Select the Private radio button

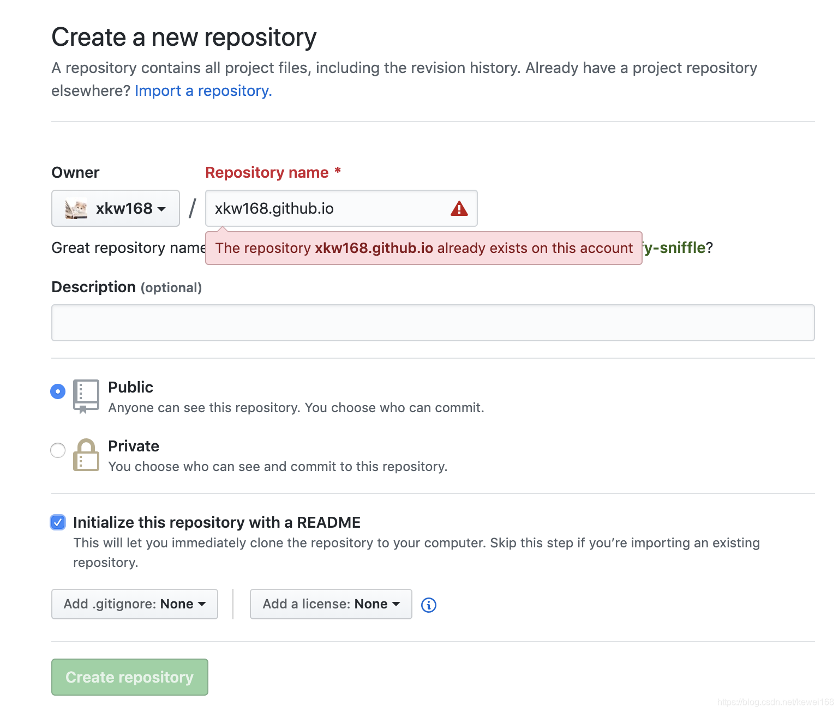click(x=58, y=450)
